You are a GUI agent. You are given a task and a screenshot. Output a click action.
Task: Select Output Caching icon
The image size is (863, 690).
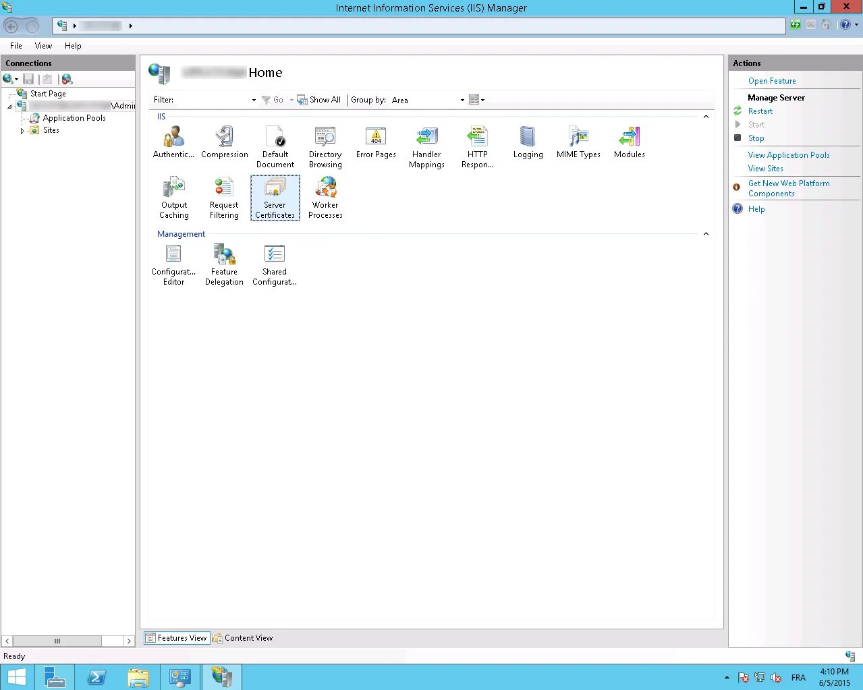click(174, 198)
